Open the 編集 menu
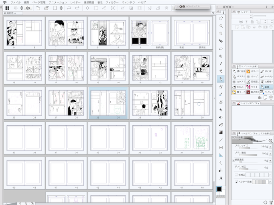 pos(26,2)
